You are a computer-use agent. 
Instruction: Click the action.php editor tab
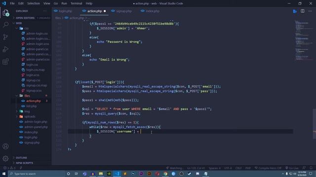(x=94, y=11)
